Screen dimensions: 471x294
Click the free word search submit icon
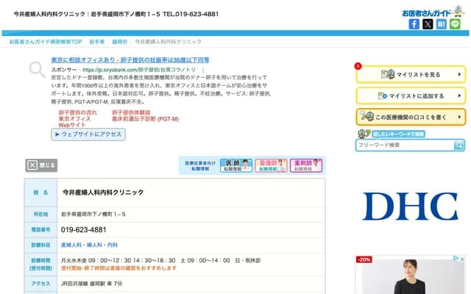coord(458,146)
